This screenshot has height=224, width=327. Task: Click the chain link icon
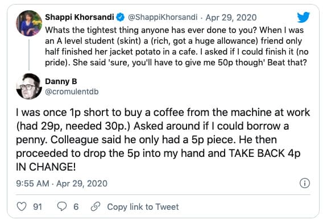(x=96, y=206)
